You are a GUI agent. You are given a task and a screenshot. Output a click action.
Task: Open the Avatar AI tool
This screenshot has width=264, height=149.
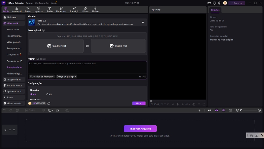tap(17, 9)
